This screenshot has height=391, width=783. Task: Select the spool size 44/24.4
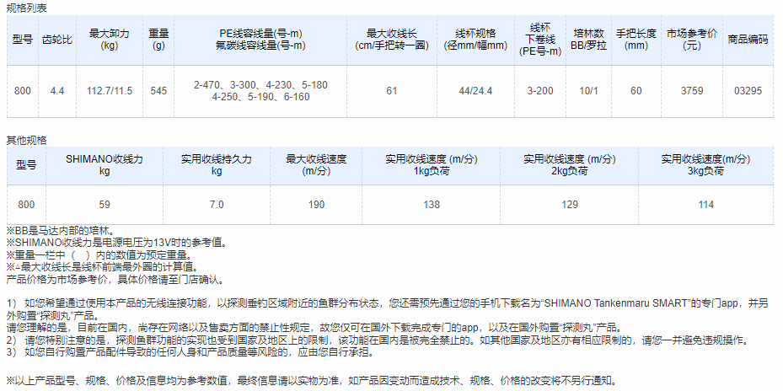[475, 91]
